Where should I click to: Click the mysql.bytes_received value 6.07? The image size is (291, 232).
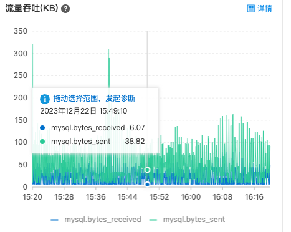click(x=137, y=128)
